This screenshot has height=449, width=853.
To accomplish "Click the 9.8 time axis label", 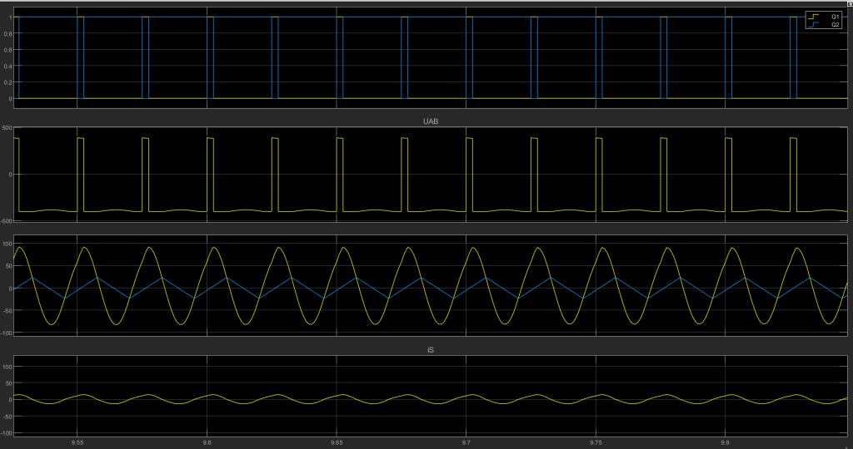I will (726, 443).
